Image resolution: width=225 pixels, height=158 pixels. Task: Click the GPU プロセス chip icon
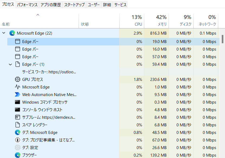(x=18, y=79)
